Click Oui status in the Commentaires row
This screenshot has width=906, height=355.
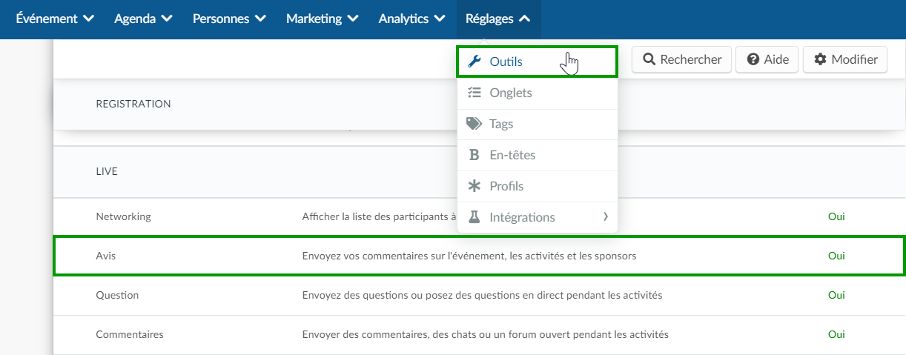coord(836,334)
